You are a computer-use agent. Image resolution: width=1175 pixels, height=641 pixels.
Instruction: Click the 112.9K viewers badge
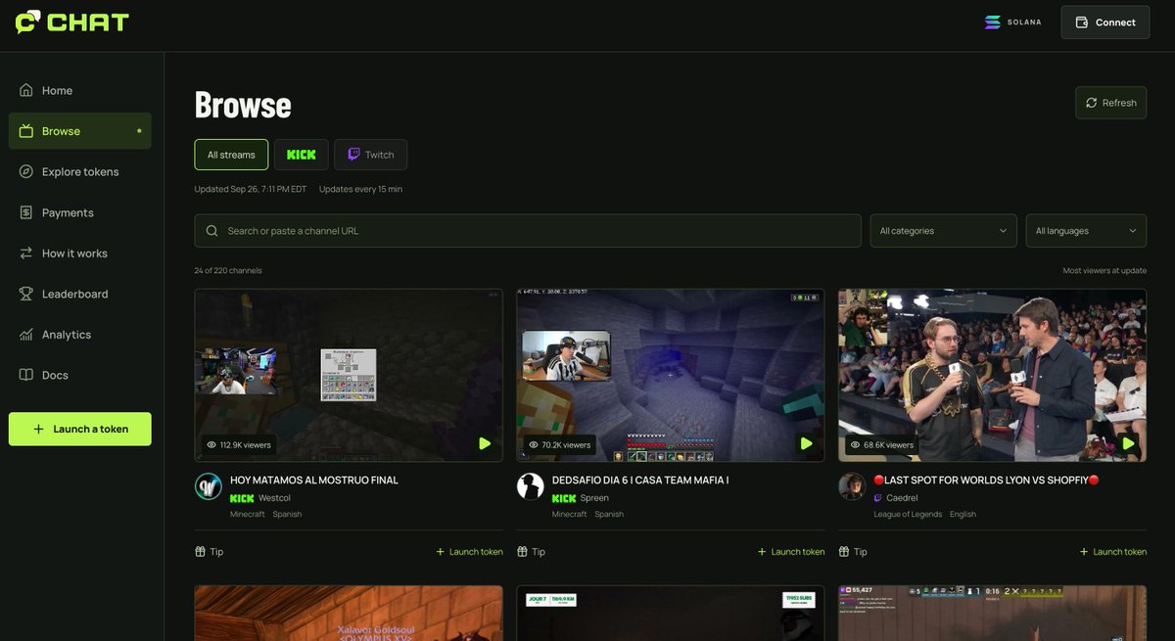click(239, 444)
